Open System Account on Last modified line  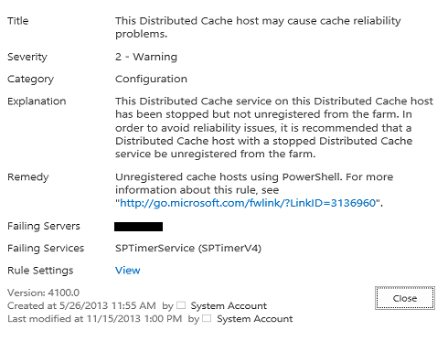coord(255,319)
